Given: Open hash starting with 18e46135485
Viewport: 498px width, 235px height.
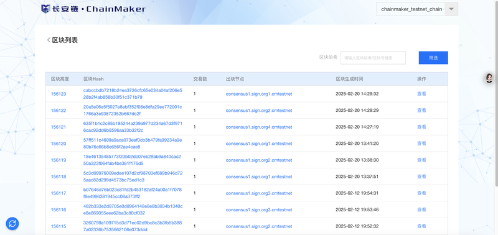Looking at the screenshot, I should tap(132, 160).
